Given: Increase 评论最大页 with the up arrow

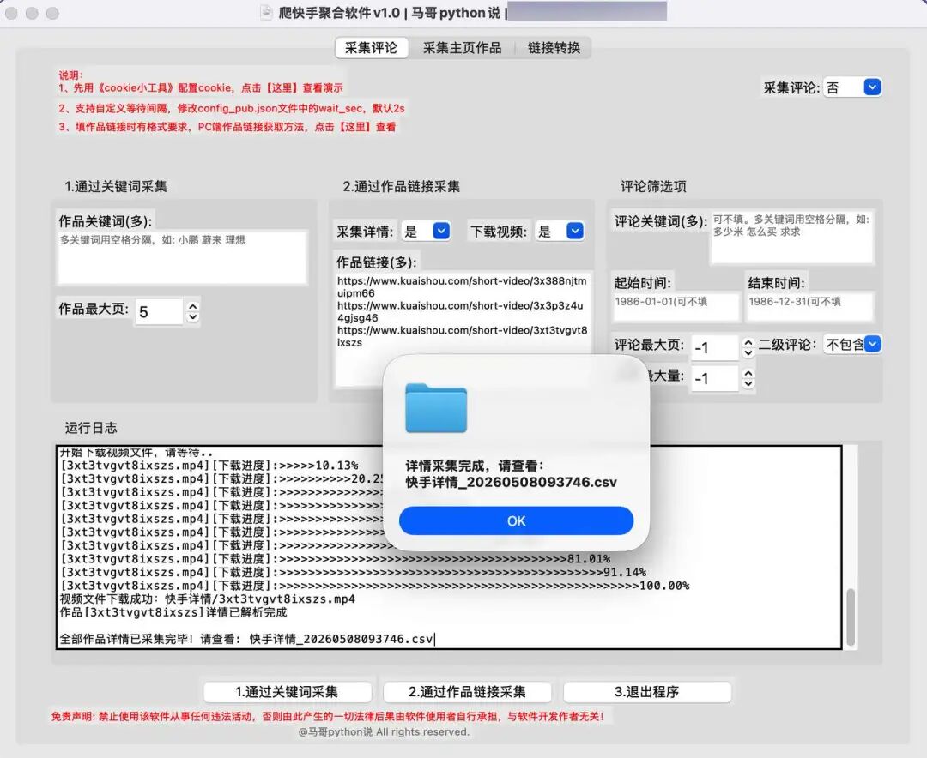Looking at the screenshot, I should [748, 342].
